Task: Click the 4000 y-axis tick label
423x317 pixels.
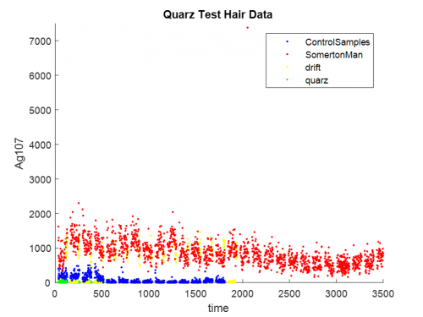Action: (x=40, y=145)
